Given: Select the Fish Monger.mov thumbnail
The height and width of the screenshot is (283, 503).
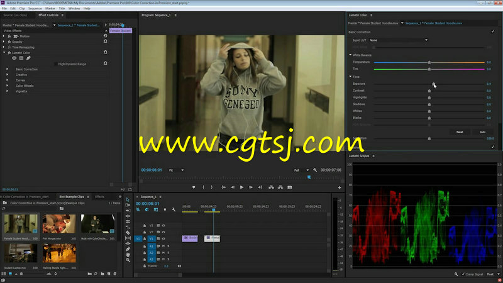Looking at the screenshot, I should coord(59,224).
